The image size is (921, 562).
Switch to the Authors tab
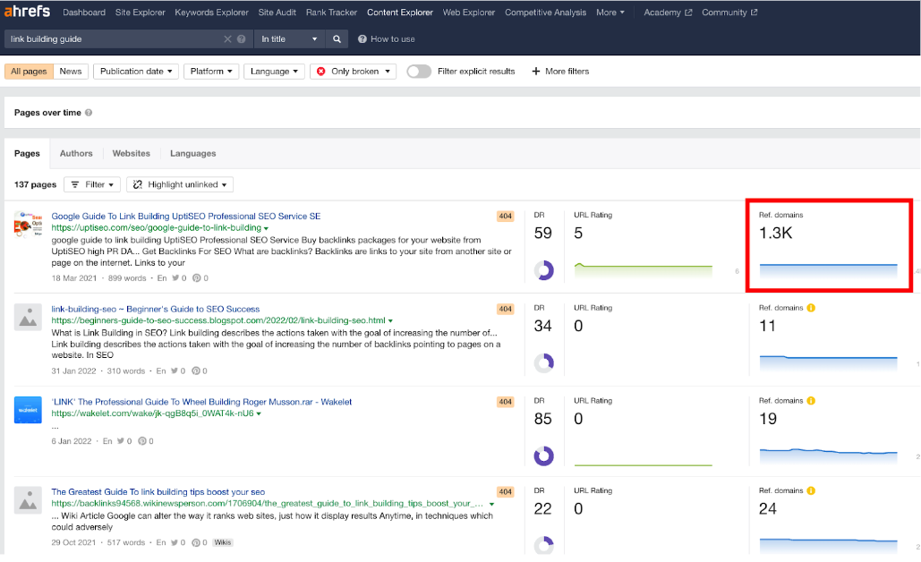(x=76, y=154)
